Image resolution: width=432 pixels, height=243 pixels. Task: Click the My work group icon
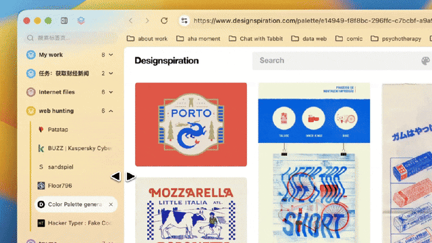(x=31, y=55)
